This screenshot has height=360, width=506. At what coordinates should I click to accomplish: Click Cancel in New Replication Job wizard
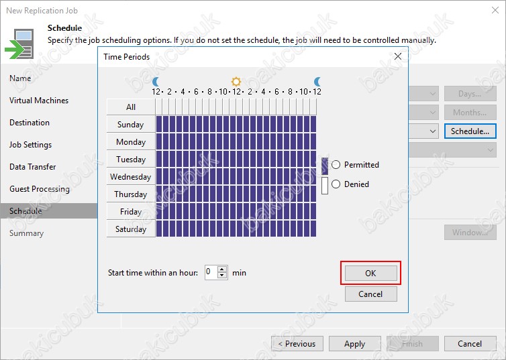[470, 344]
